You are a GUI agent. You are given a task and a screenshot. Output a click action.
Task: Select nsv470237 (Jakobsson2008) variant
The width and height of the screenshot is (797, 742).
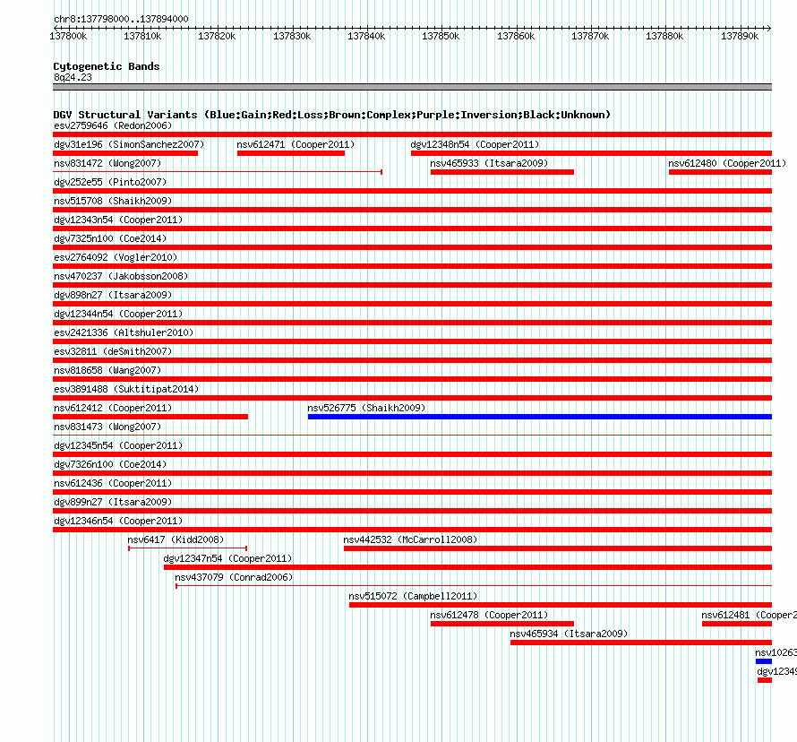121,276
